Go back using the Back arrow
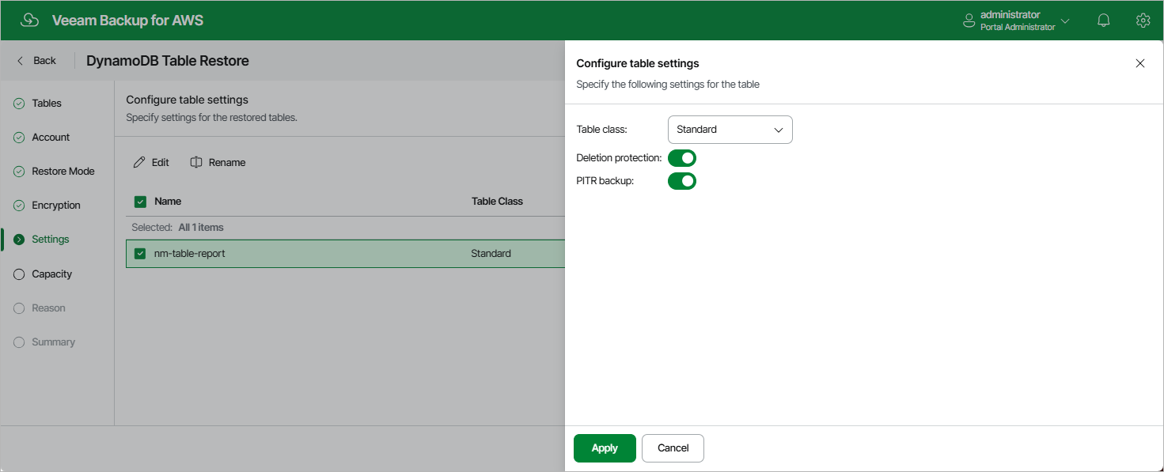Image resolution: width=1164 pixels, height=472 pixels. pos(21,61)
